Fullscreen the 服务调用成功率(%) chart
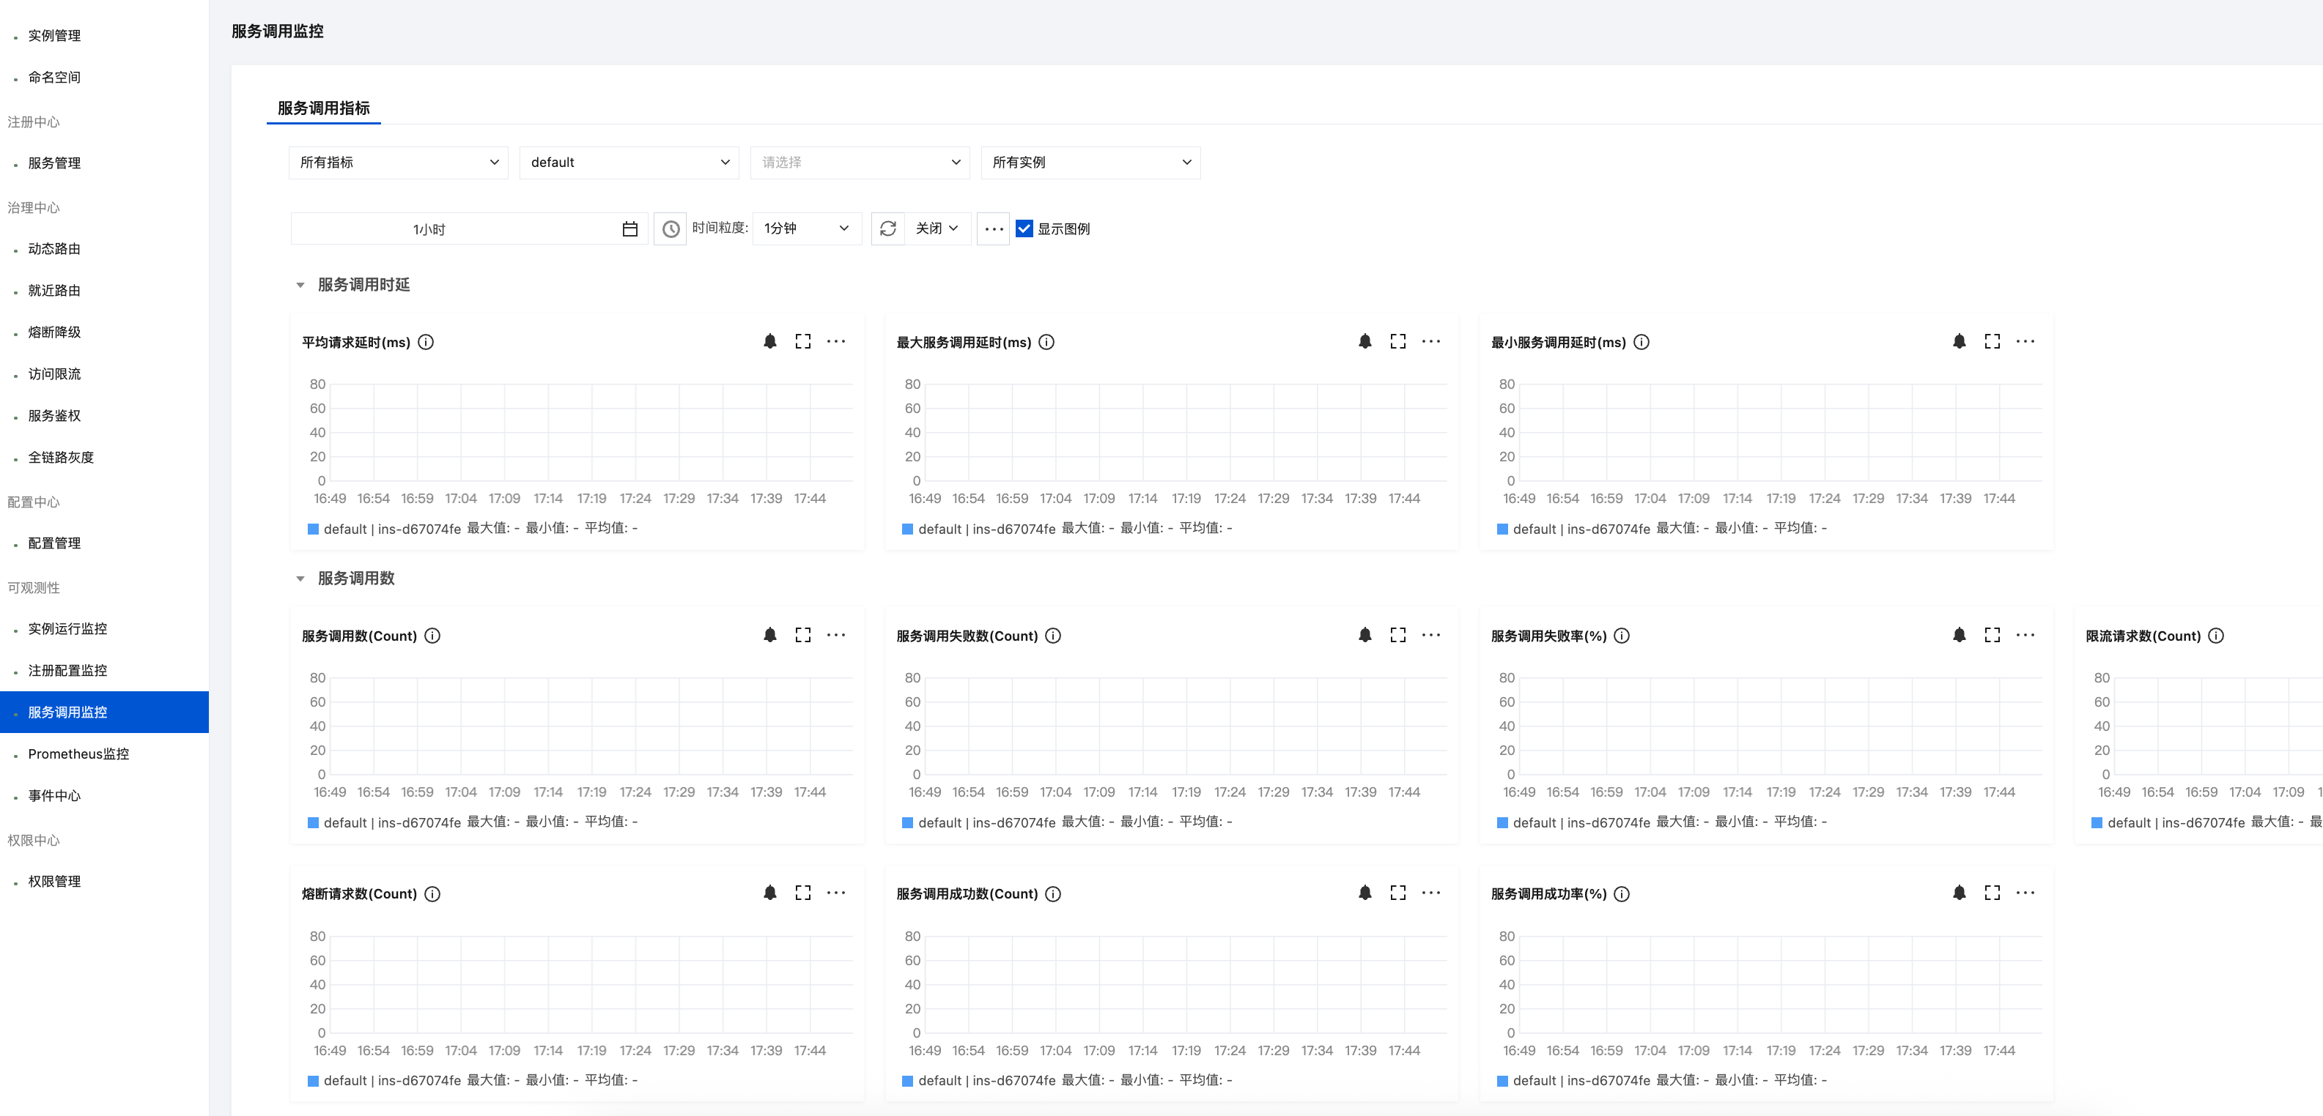Screen dimensions: 2323x1116 click(1991, 893)
